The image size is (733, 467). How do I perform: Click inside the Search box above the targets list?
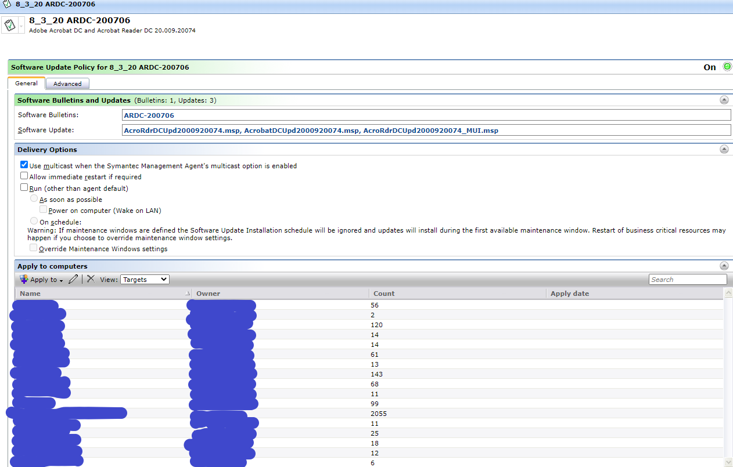(688, 279)
